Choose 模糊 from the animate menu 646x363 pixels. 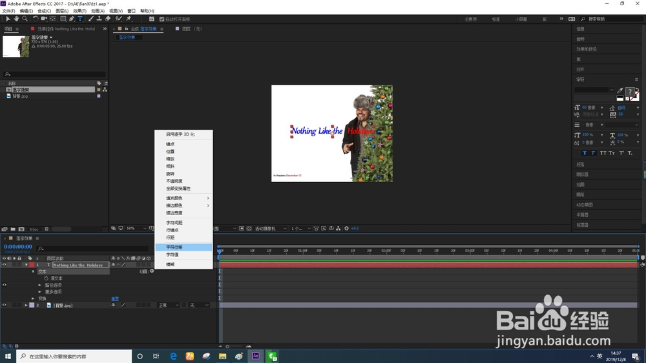183,265
